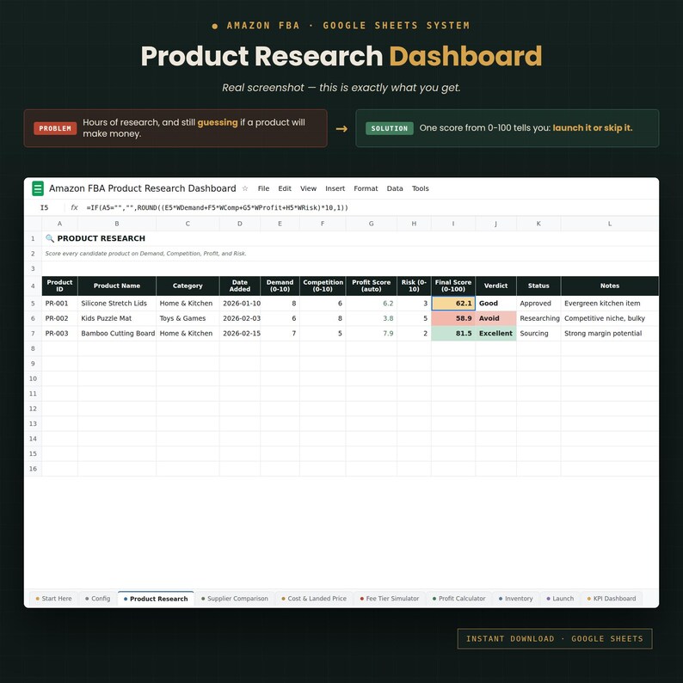Viewport: 683px width, 683px height.
Task: Select the Kids Puzzle Mat cell
Action: pos(117,318)
